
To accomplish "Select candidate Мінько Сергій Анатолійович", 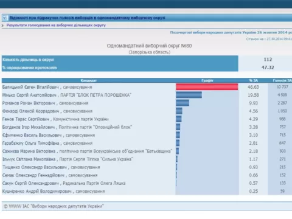I will [29, 95].
